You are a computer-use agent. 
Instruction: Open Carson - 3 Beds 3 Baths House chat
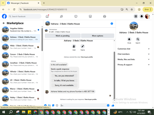[x=21, y=56]
